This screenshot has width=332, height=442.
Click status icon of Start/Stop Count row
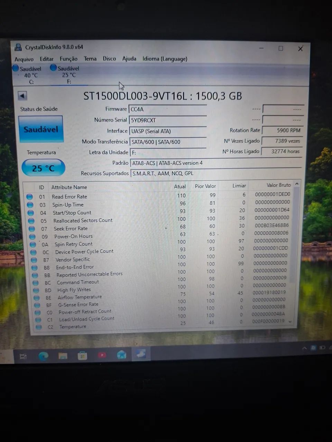[x=31, y=213]
